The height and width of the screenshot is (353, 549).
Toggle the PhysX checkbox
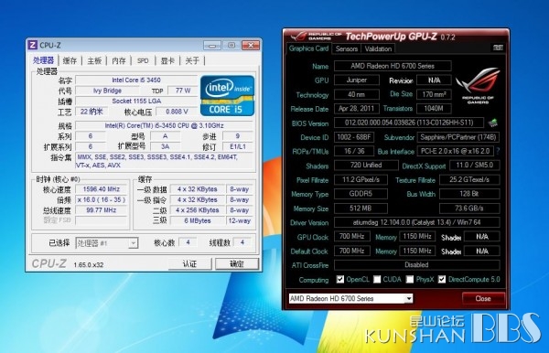[410, 279]
